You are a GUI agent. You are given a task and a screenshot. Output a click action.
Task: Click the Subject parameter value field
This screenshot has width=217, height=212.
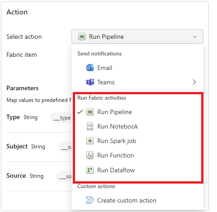click(65, 147)
